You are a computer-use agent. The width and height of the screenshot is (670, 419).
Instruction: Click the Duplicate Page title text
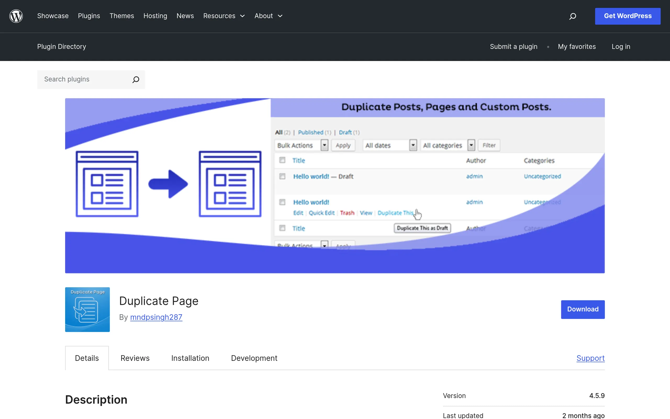[x=159, y=301]
